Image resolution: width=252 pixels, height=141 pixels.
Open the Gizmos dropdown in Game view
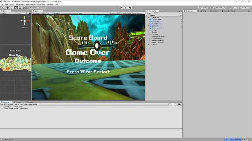pyautogui.click(x=140, y=13)
